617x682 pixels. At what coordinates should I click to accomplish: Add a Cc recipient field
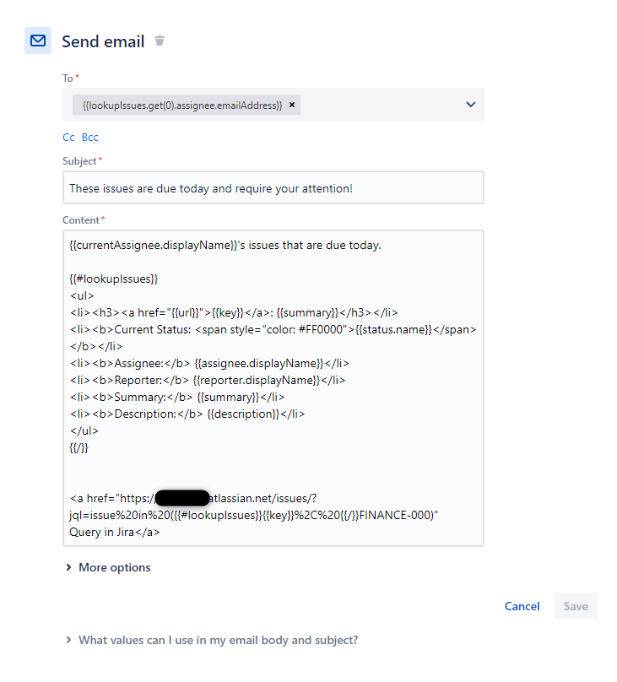coord(68,137)
